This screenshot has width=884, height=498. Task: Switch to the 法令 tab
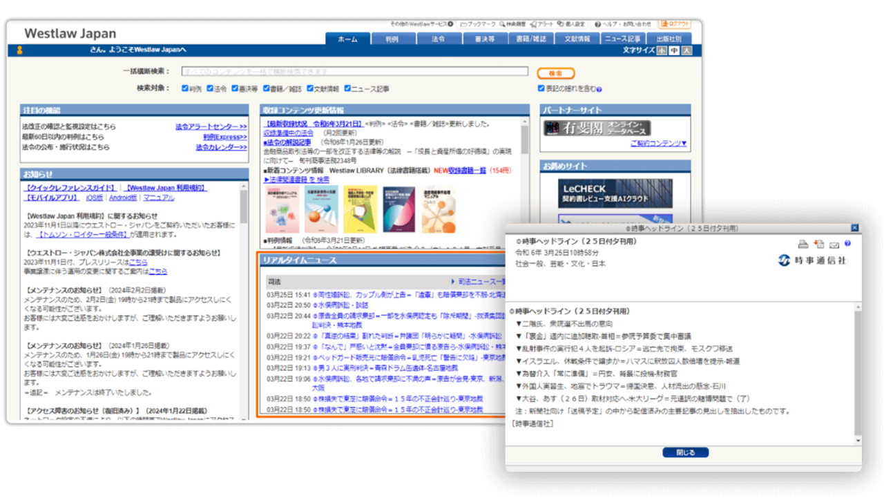[438, 39]
